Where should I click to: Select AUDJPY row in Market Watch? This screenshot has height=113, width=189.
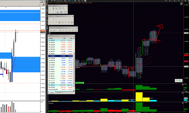pos(60,43)
